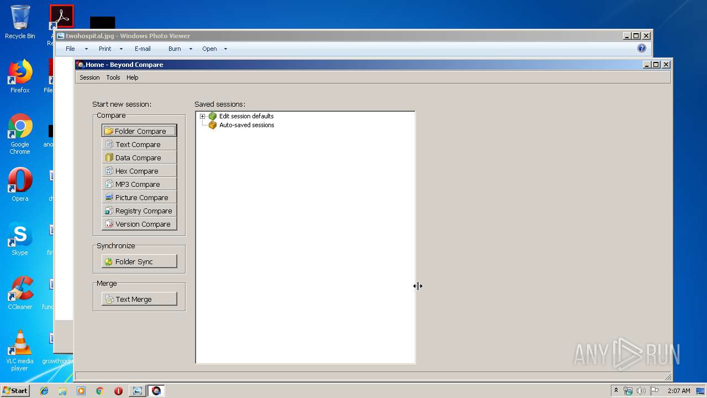Image resolution: width=707 pixels, height=398 pixels.
Task: Open Text Merge session
Action: [x=139, y=299]
